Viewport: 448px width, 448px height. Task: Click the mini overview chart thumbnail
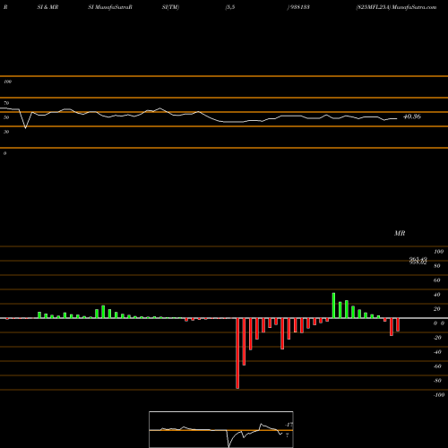pyautogui.click(x=221, y=429)
